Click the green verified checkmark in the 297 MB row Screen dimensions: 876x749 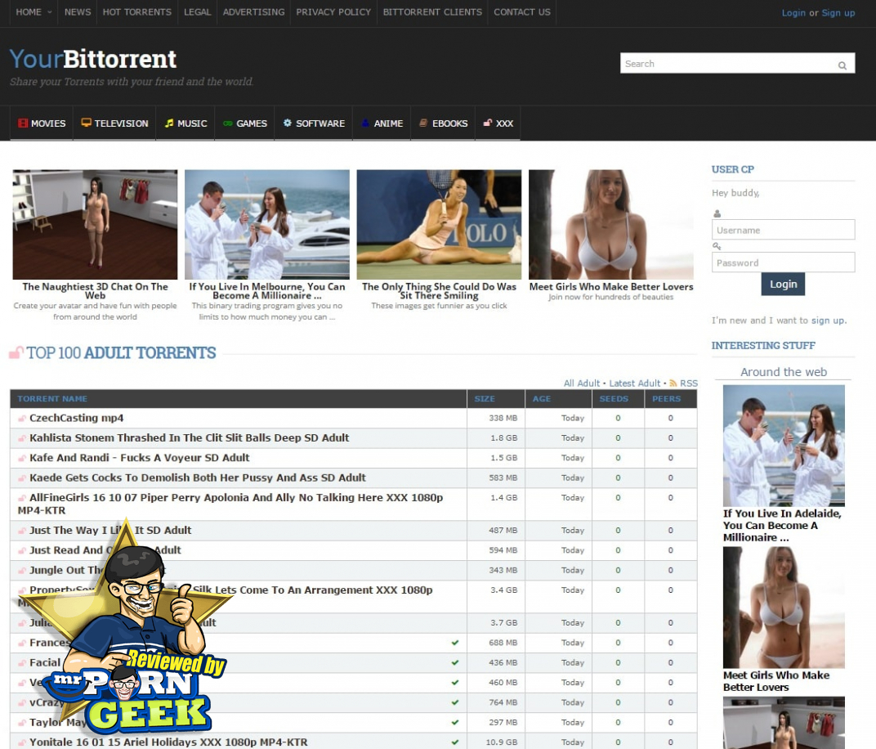point(455,723)
